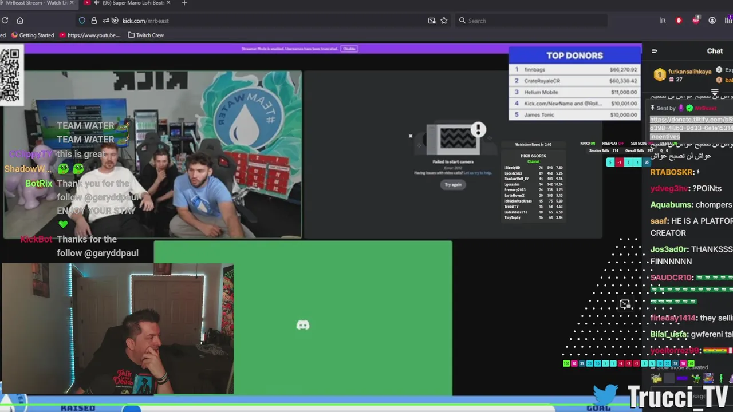Viewport: 733px width, 412px height.
Task: Open the account profile icon in toolbar
Action: pyautogui.click(x=712, y=21)
